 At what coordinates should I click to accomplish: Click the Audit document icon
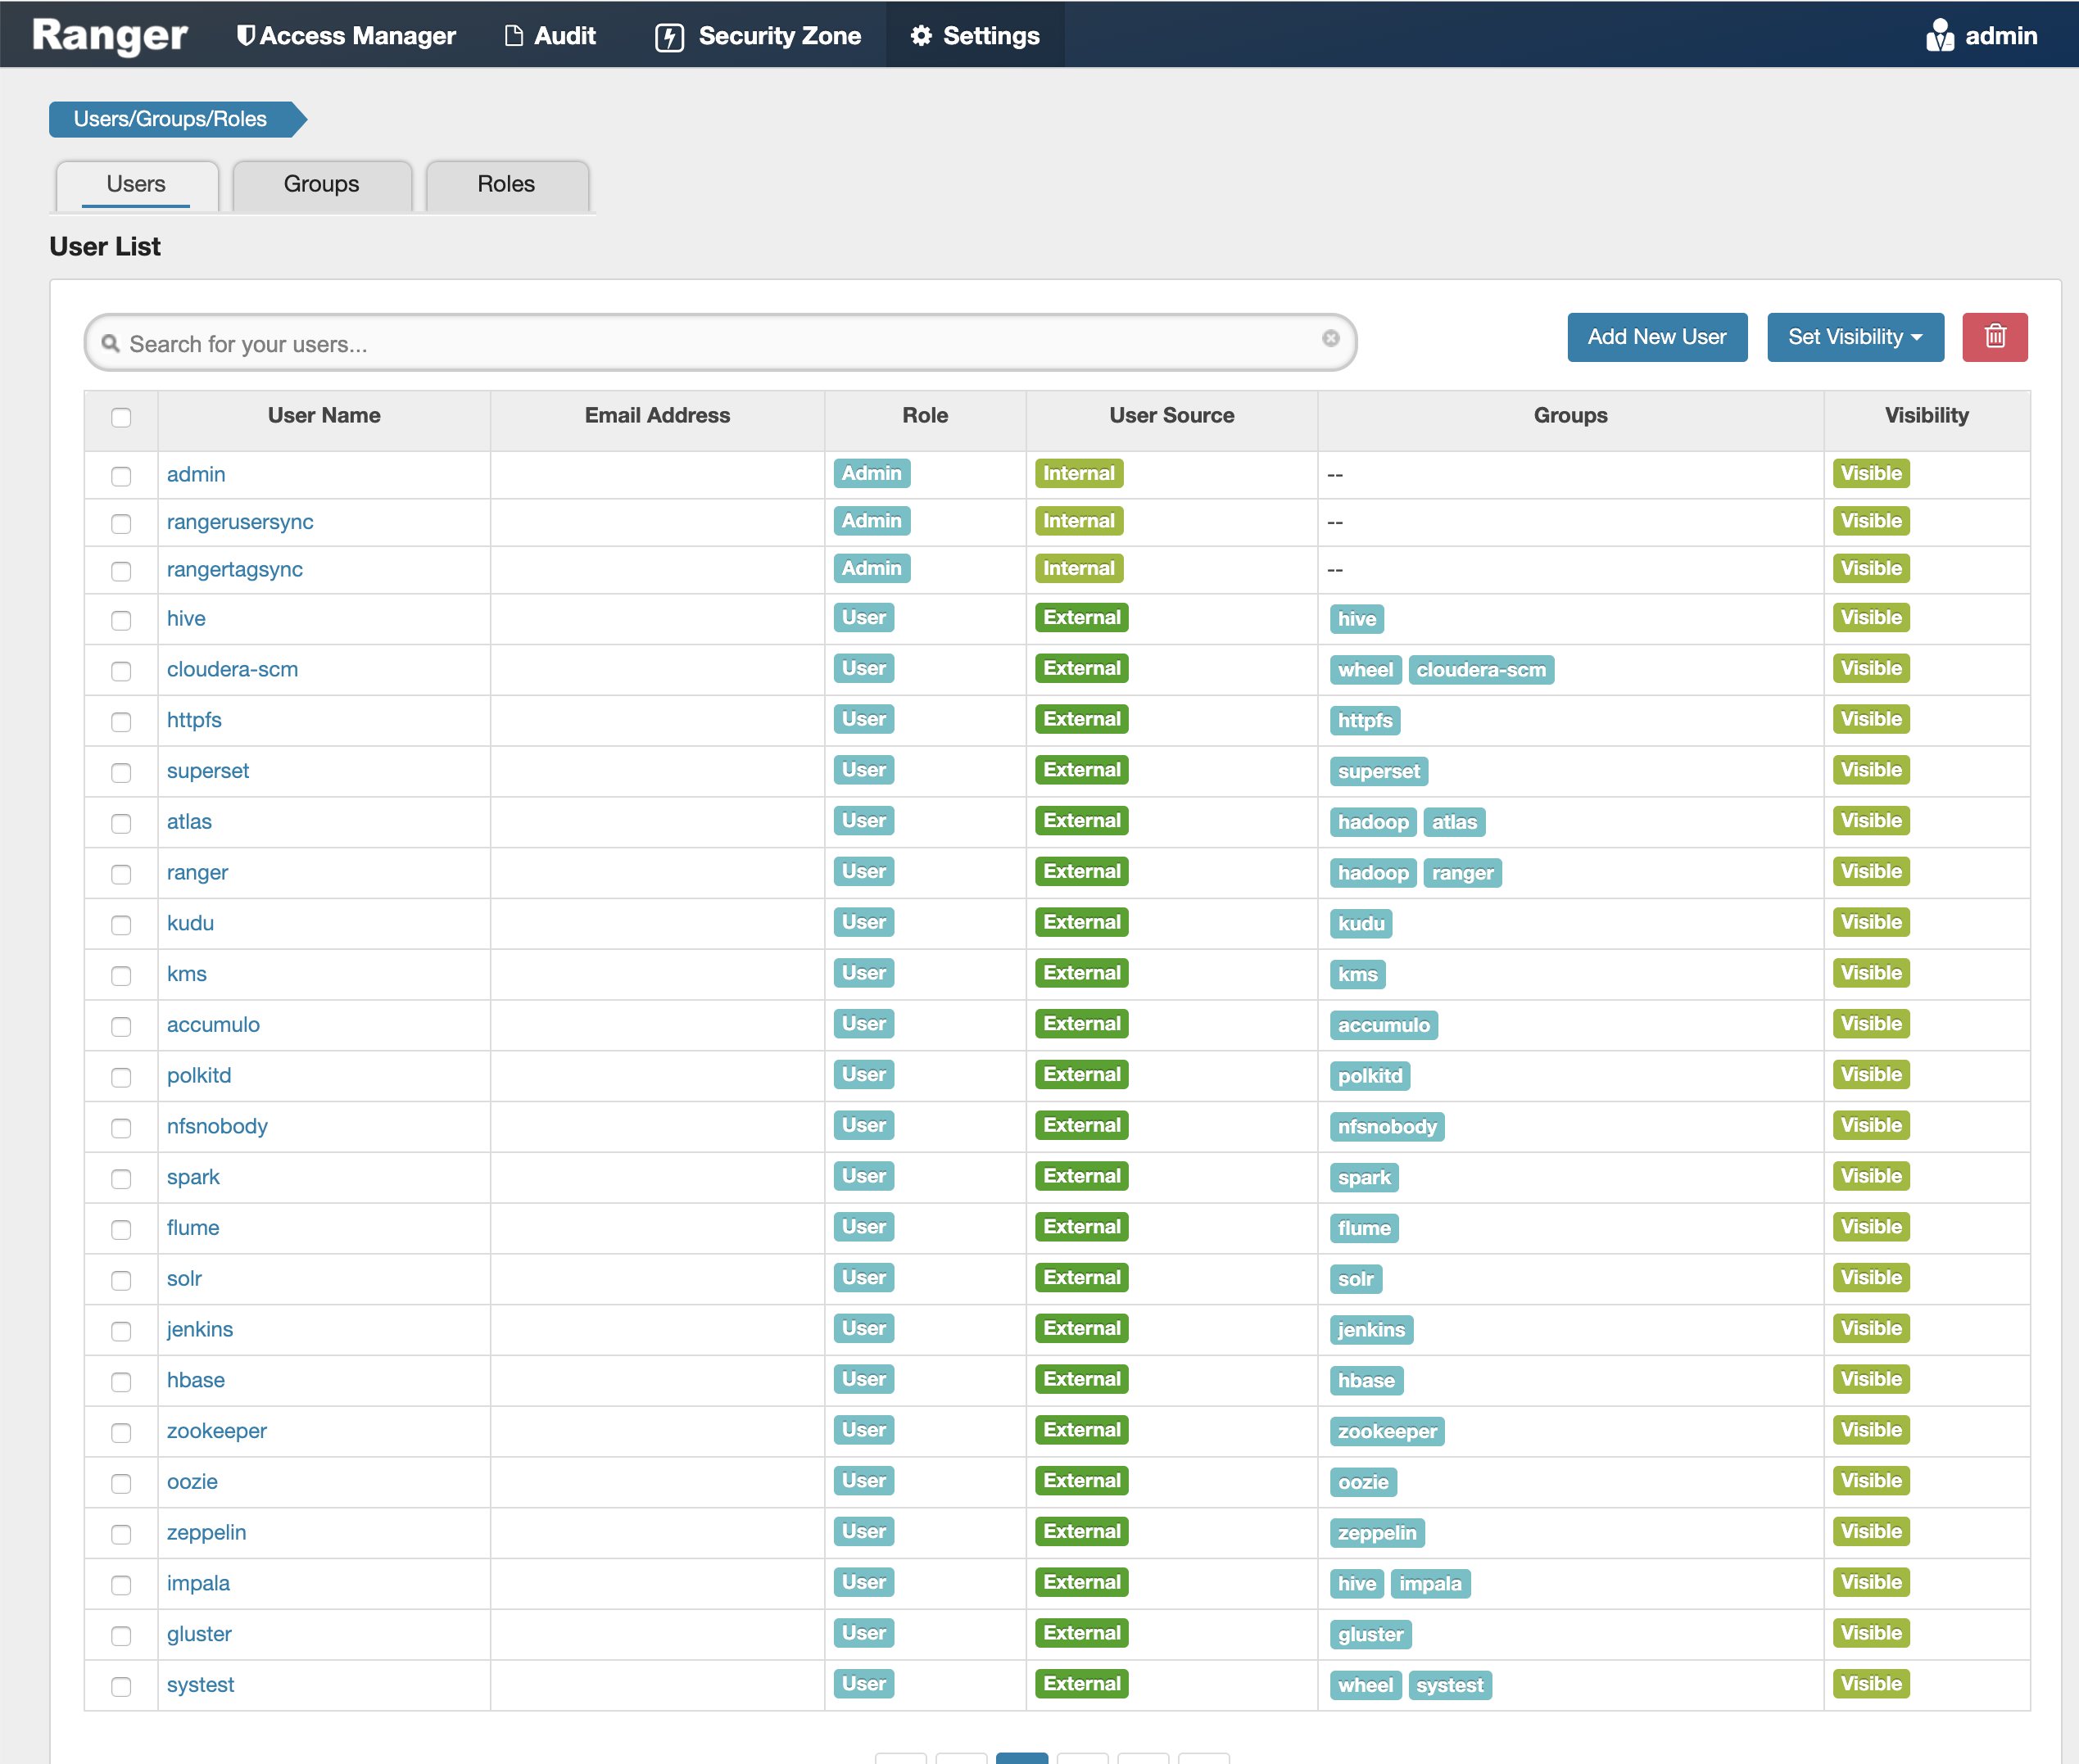tap(513, 36)
